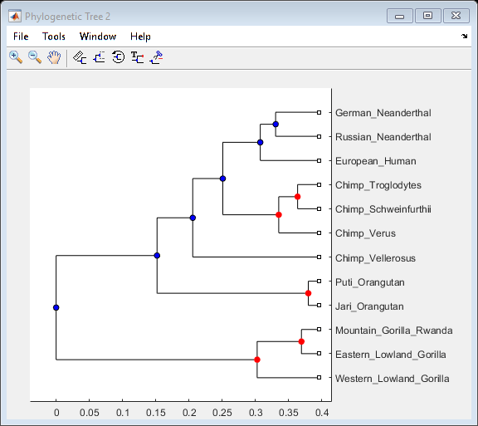Open the Help menu
The height and width of the screenshot is (426, 478).
click(140, 37)
